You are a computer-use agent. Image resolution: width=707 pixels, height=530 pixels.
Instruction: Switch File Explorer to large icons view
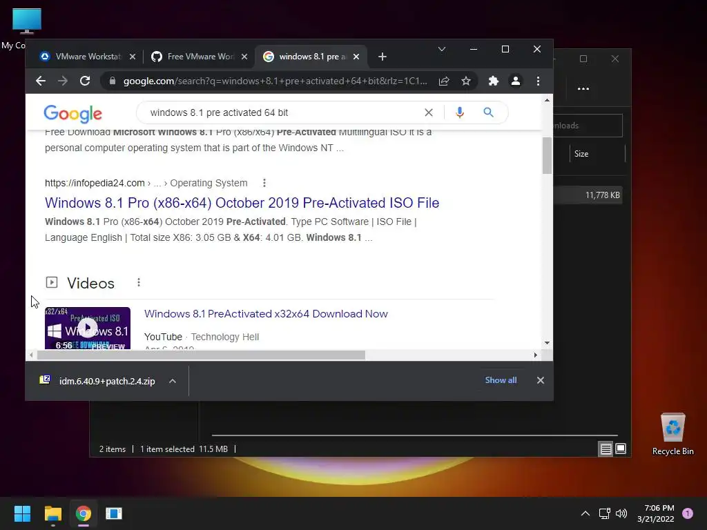[621, 449]
